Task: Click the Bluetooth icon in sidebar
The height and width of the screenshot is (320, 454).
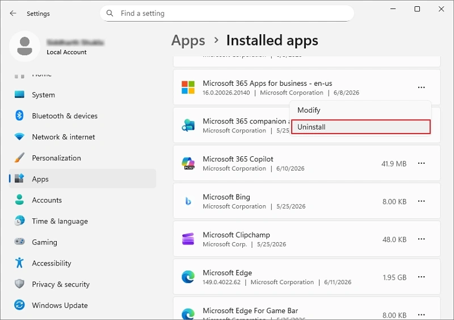Action: click(19, 115)
